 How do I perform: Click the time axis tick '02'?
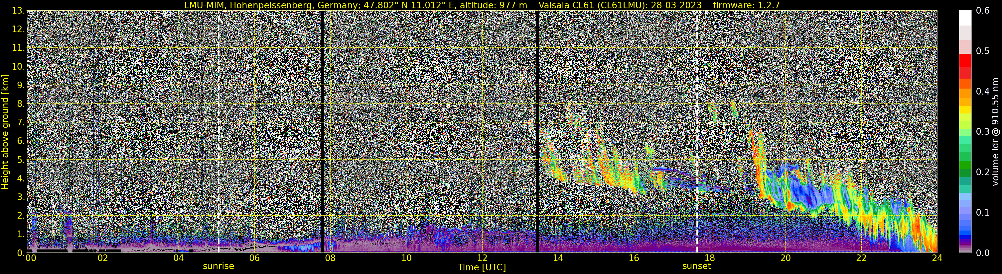pyautogui.click(x=102, y=258)
